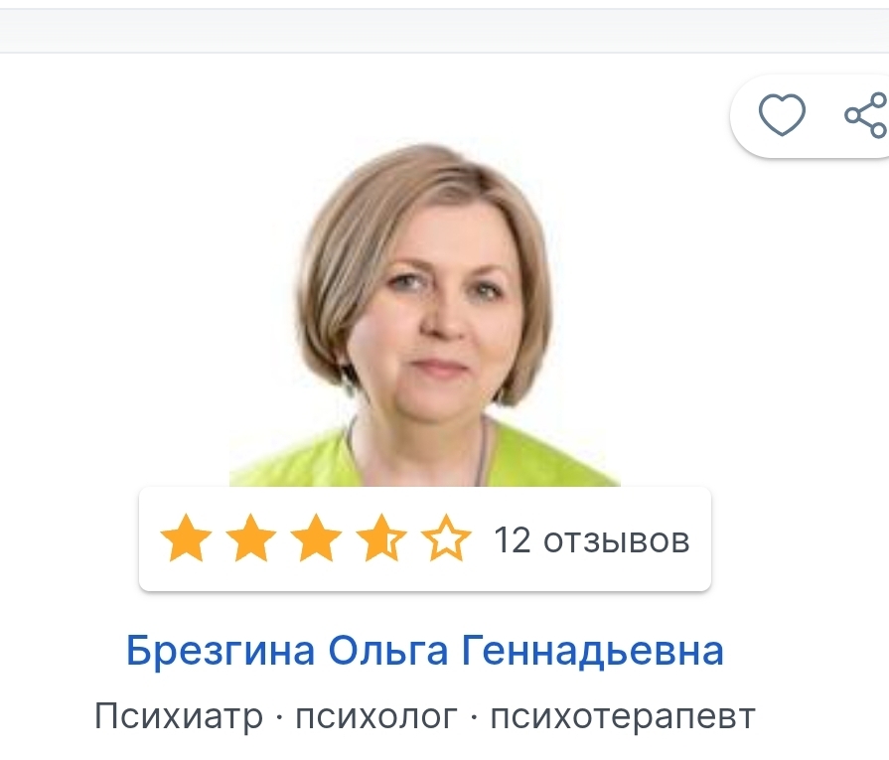The width and height of the screenshot is (889, 760).
Task: Click the word отзывов beside the stars
Action: pyautogui.click(x=617, y=541)
